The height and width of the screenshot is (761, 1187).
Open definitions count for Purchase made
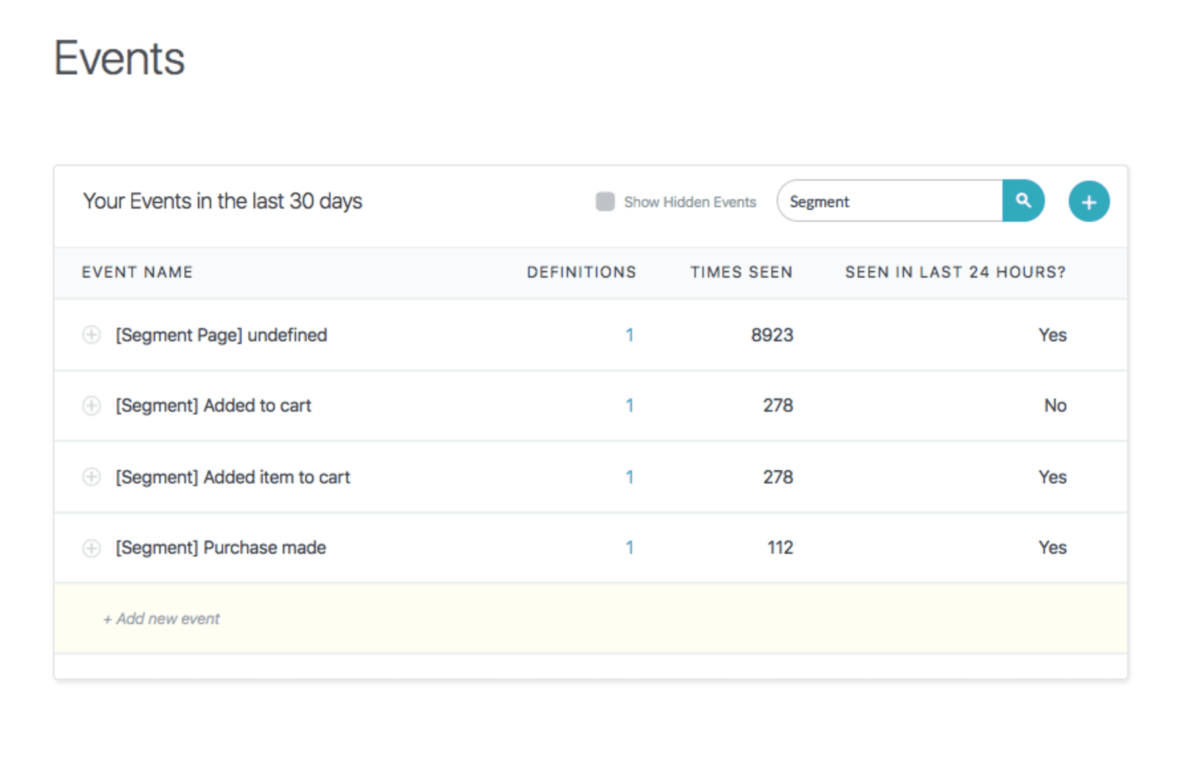click(x=629, y=548)
